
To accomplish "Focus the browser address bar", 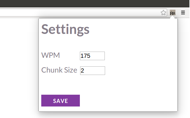I will pyautogui.click(x=80, y=12).
